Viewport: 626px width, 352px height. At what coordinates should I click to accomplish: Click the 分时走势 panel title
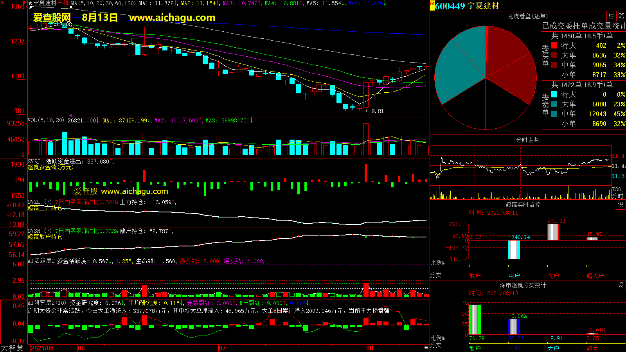click(527, 140)
